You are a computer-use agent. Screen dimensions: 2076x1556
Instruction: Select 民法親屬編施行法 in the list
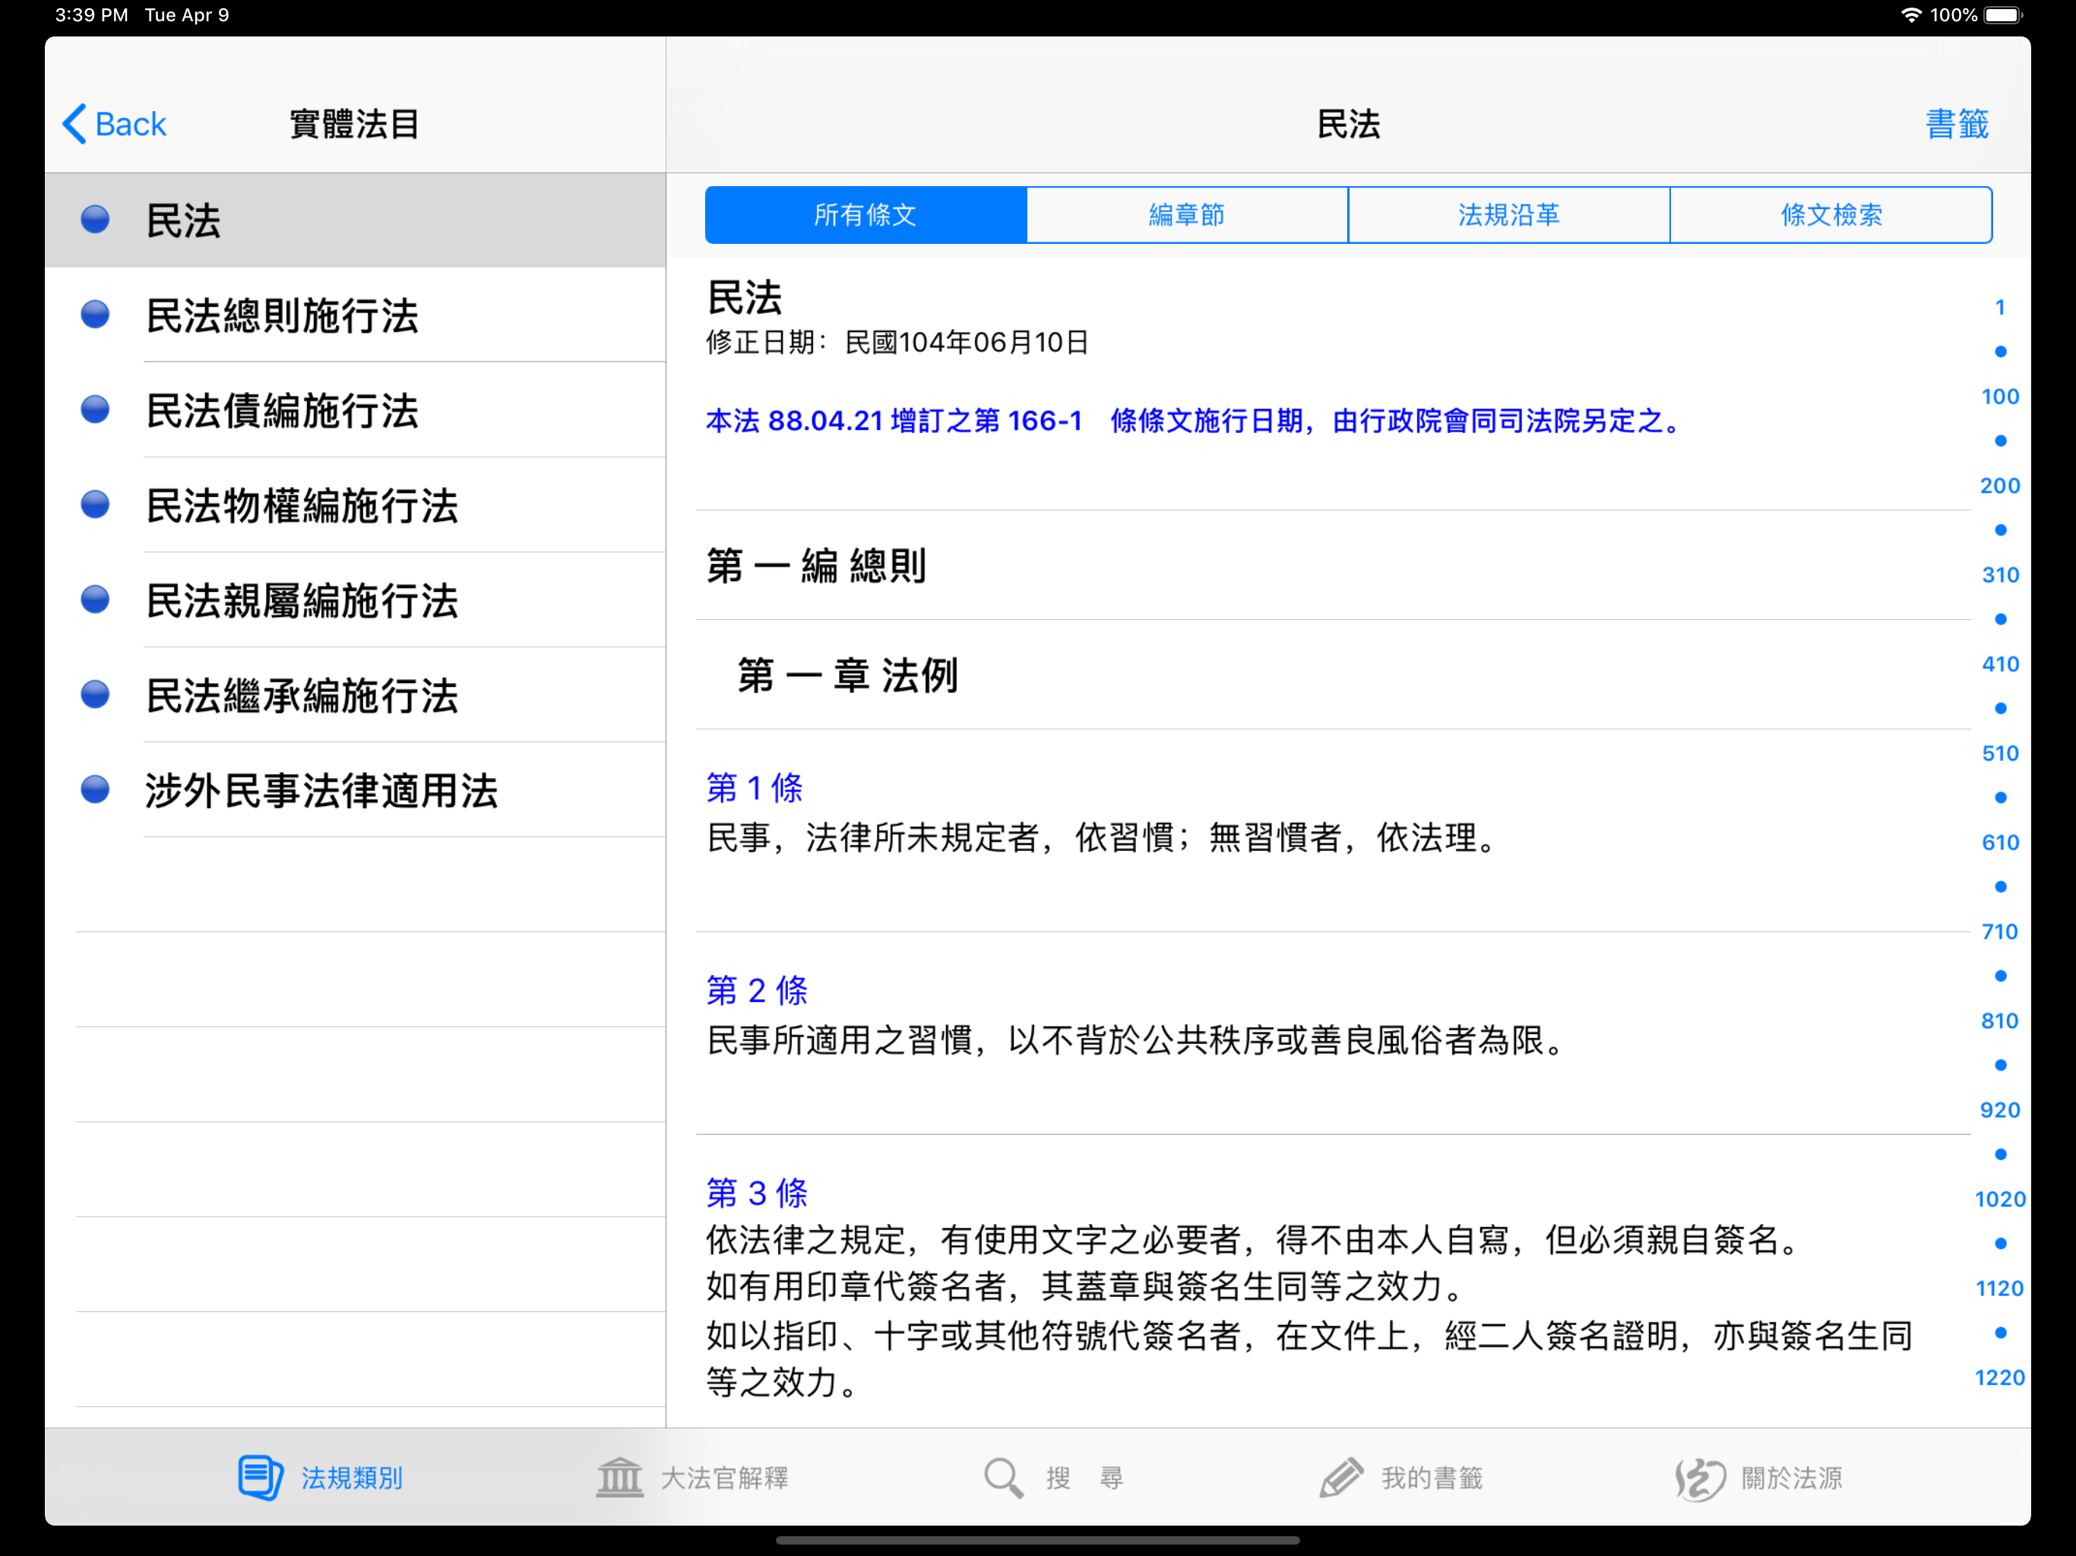point(356,599)
